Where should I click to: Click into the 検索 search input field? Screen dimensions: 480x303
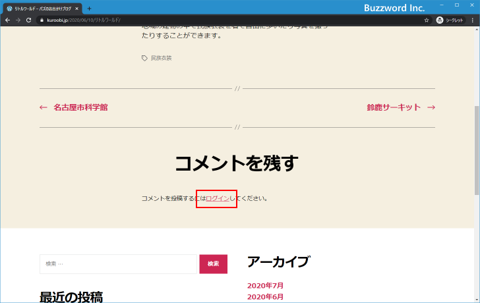point(118,264)
